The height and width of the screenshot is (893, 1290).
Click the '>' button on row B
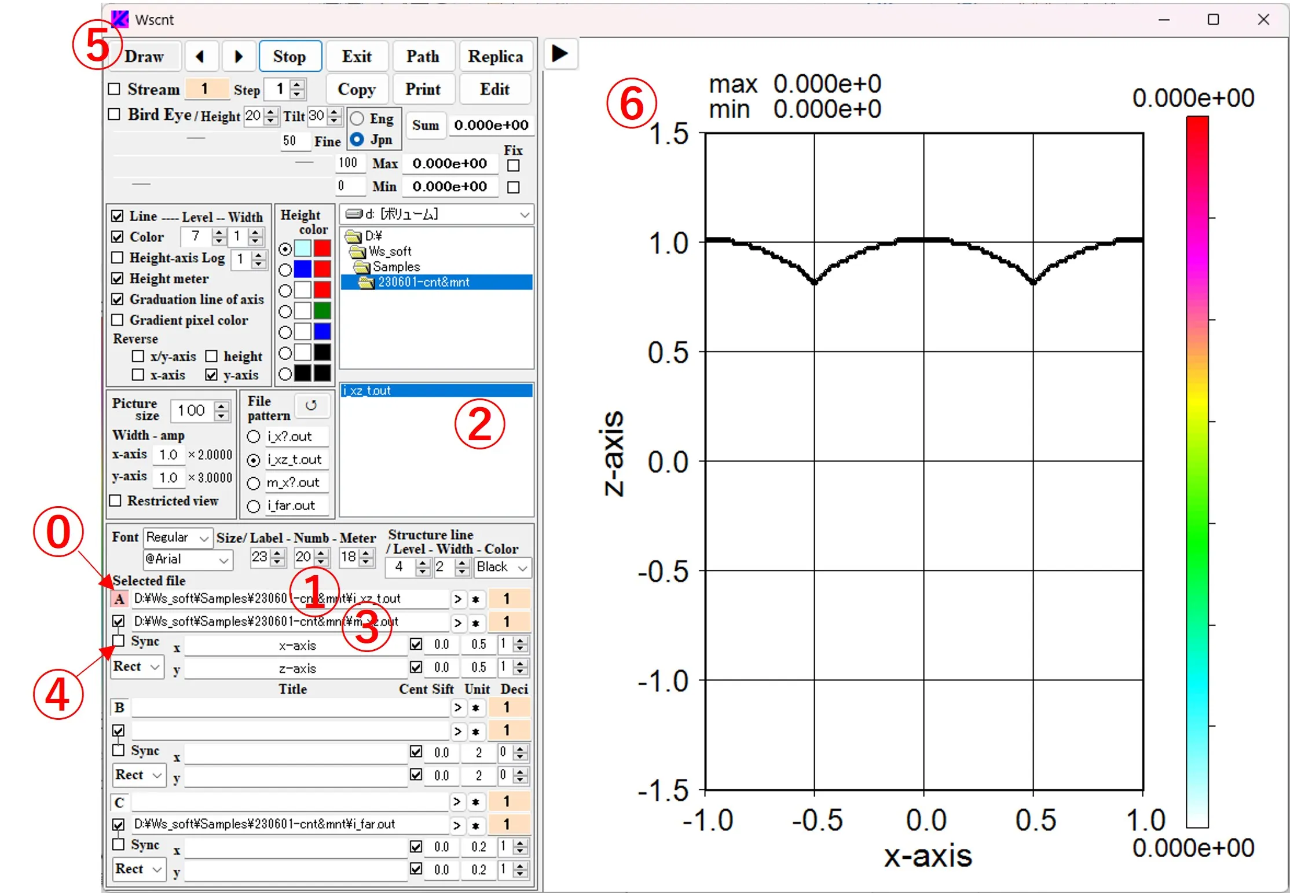(x=458, y=708)
